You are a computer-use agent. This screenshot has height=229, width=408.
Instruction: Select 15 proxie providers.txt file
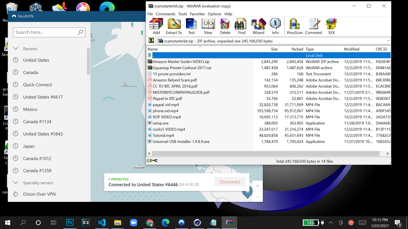pyautogui.click(x=268, y=74)
